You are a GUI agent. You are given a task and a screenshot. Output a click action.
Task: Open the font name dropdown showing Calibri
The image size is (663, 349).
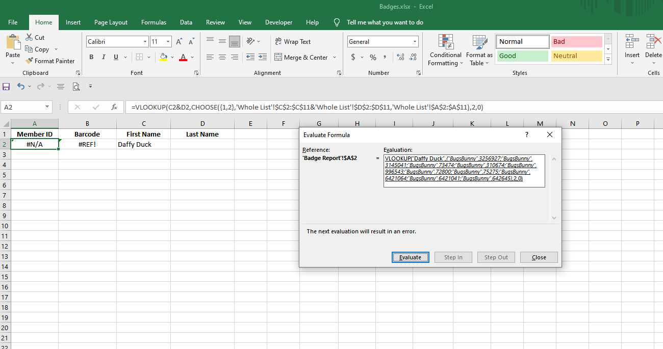coord(145,42)
